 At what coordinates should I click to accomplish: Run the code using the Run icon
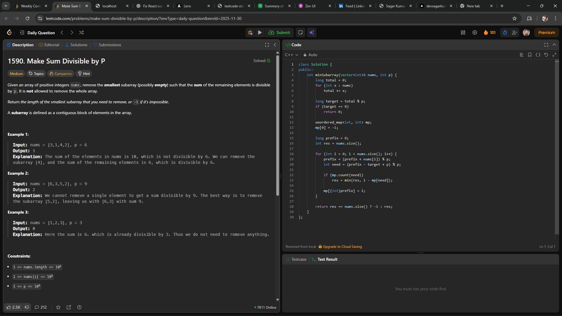pyautogui.click(x=259, y=32)
